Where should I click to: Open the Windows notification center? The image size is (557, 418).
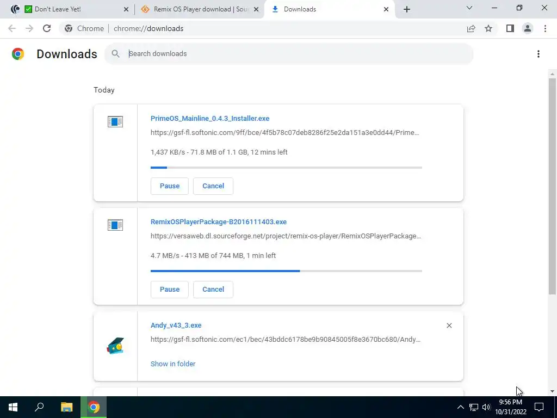pyautogui.click(x=539, y=407)
